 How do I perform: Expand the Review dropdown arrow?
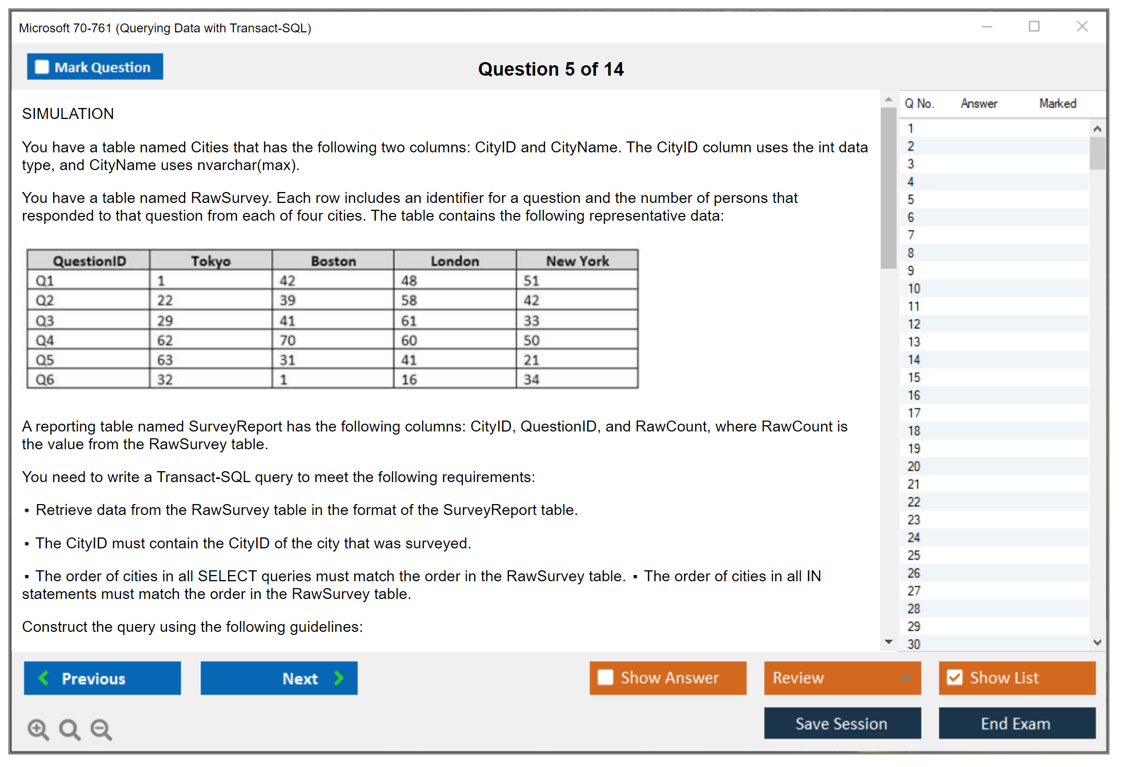tap(905, 678)
